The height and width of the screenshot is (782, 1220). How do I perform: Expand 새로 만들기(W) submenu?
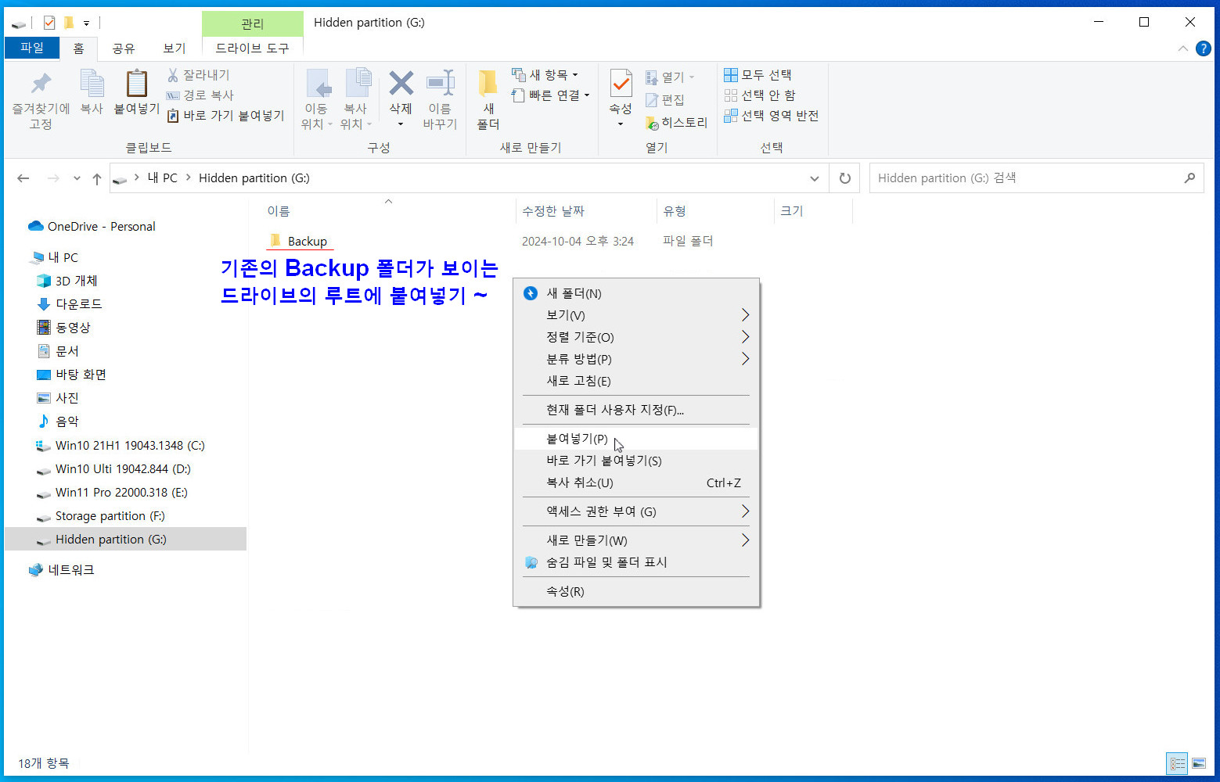(x=636, y=540)
